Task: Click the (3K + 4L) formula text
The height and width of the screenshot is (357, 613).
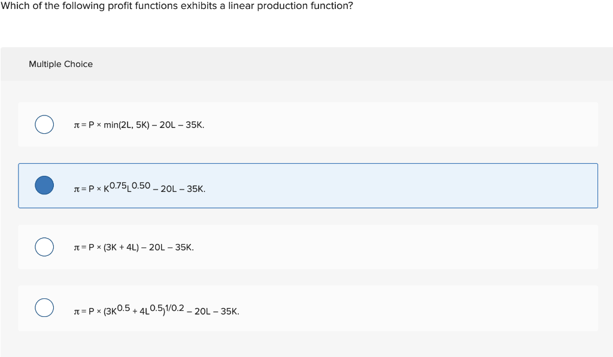Action: click(x=133, y=246)
